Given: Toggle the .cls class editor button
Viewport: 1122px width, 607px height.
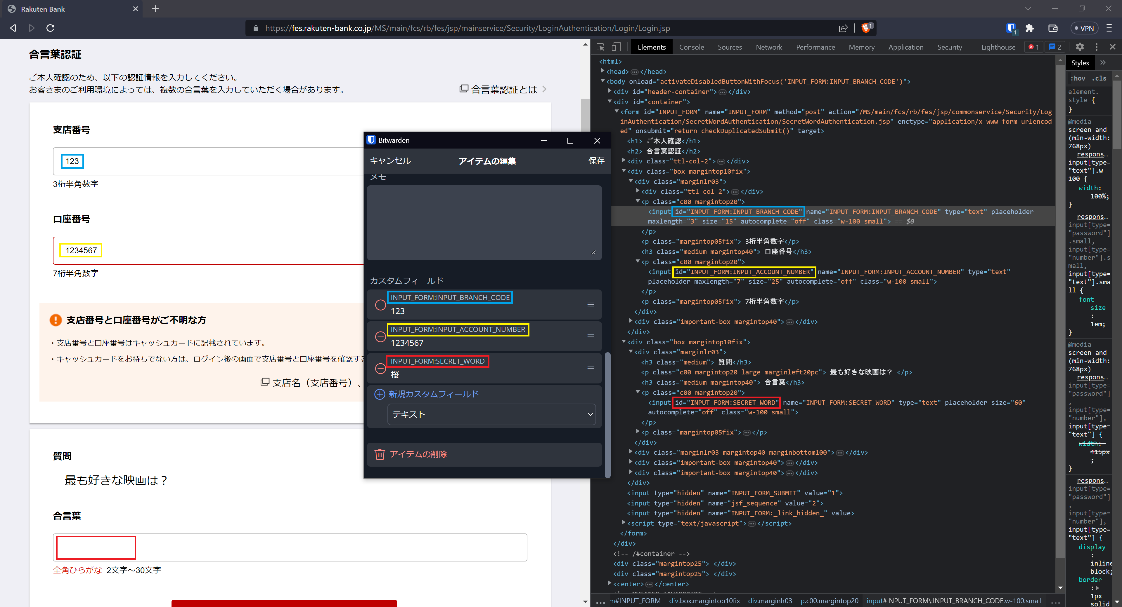Looking at the screenshot, I should point(1099,78).
